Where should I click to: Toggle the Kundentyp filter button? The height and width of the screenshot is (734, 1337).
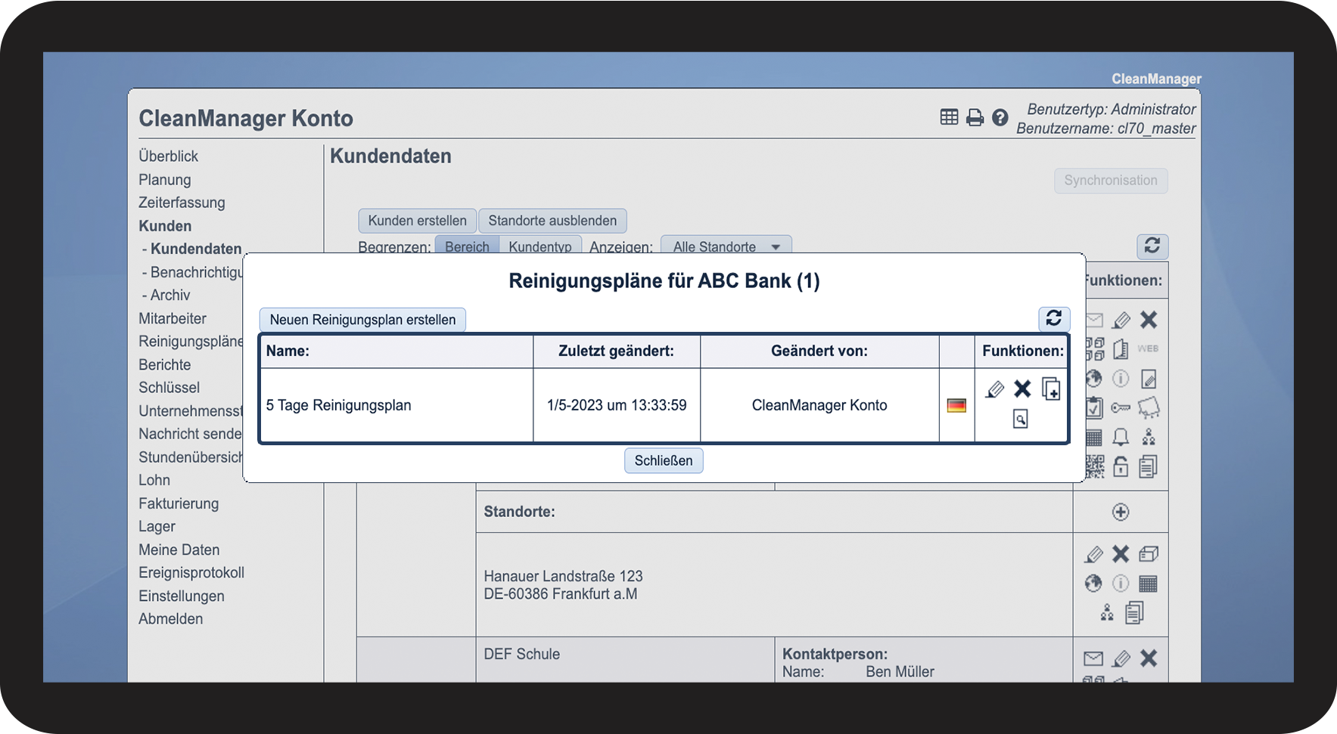click(540, 246)
